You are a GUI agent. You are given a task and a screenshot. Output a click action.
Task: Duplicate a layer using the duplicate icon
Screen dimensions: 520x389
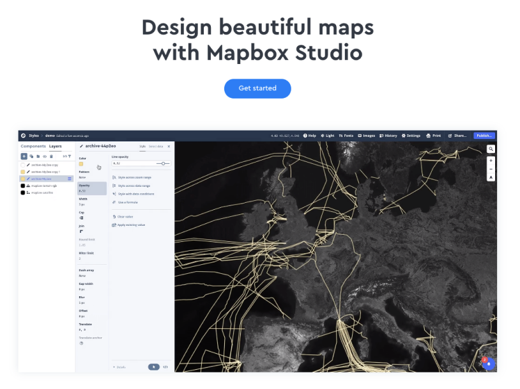[31, 155]
